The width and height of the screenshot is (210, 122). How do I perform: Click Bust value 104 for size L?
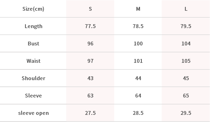click(186, 44)
